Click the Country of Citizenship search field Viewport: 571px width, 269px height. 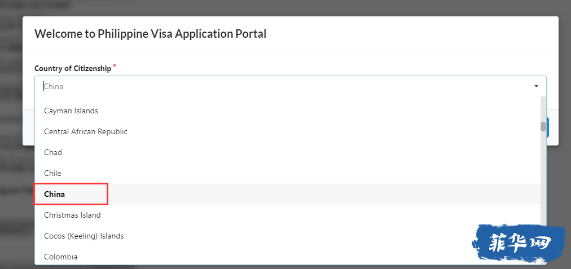point(282,86)
